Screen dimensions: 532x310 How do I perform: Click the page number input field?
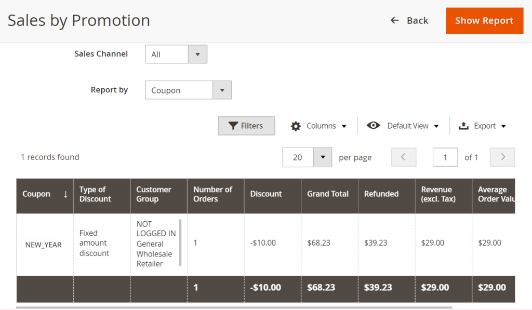point(445,157)
